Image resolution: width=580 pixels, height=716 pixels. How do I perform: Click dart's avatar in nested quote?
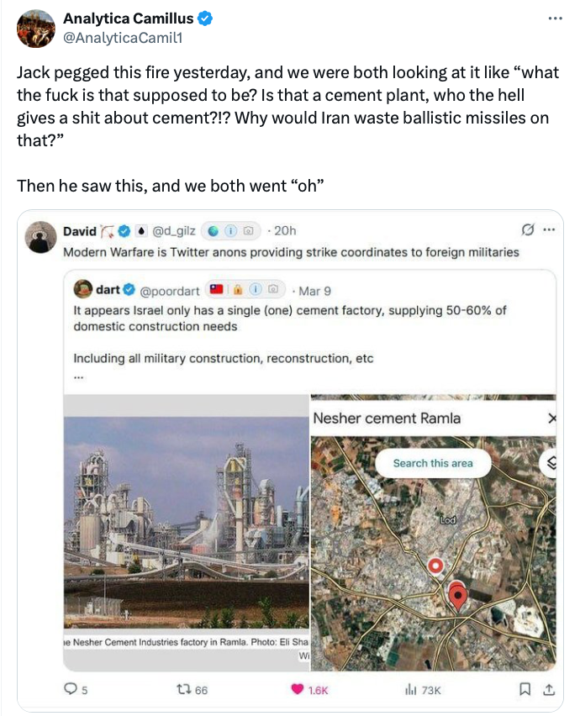(82, 291)
